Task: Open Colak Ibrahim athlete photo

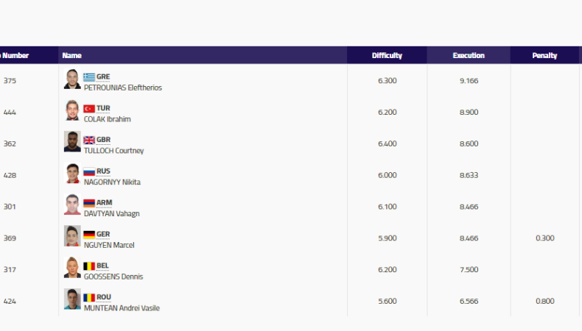Action: [x=72, y=111]
